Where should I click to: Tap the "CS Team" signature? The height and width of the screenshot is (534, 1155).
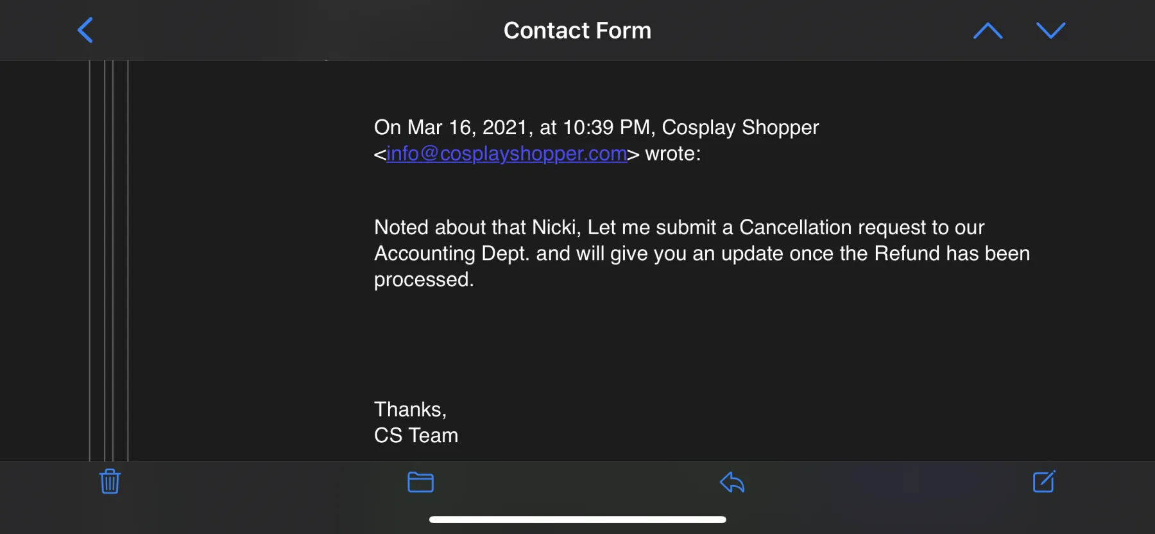click(x=416, y=436)
